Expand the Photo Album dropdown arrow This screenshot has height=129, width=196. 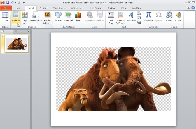51,23
